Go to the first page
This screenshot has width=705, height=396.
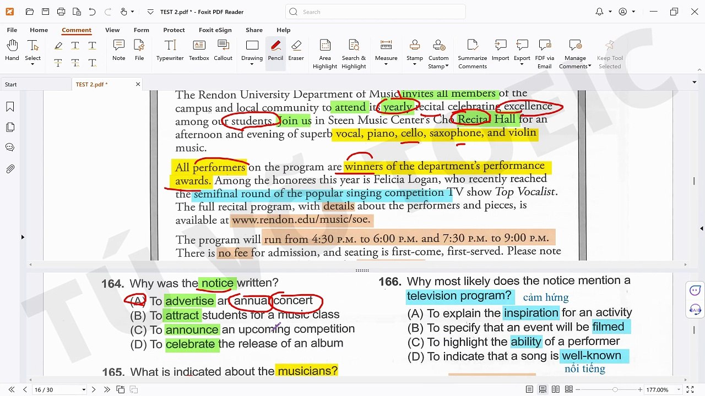tap(12, 389)
